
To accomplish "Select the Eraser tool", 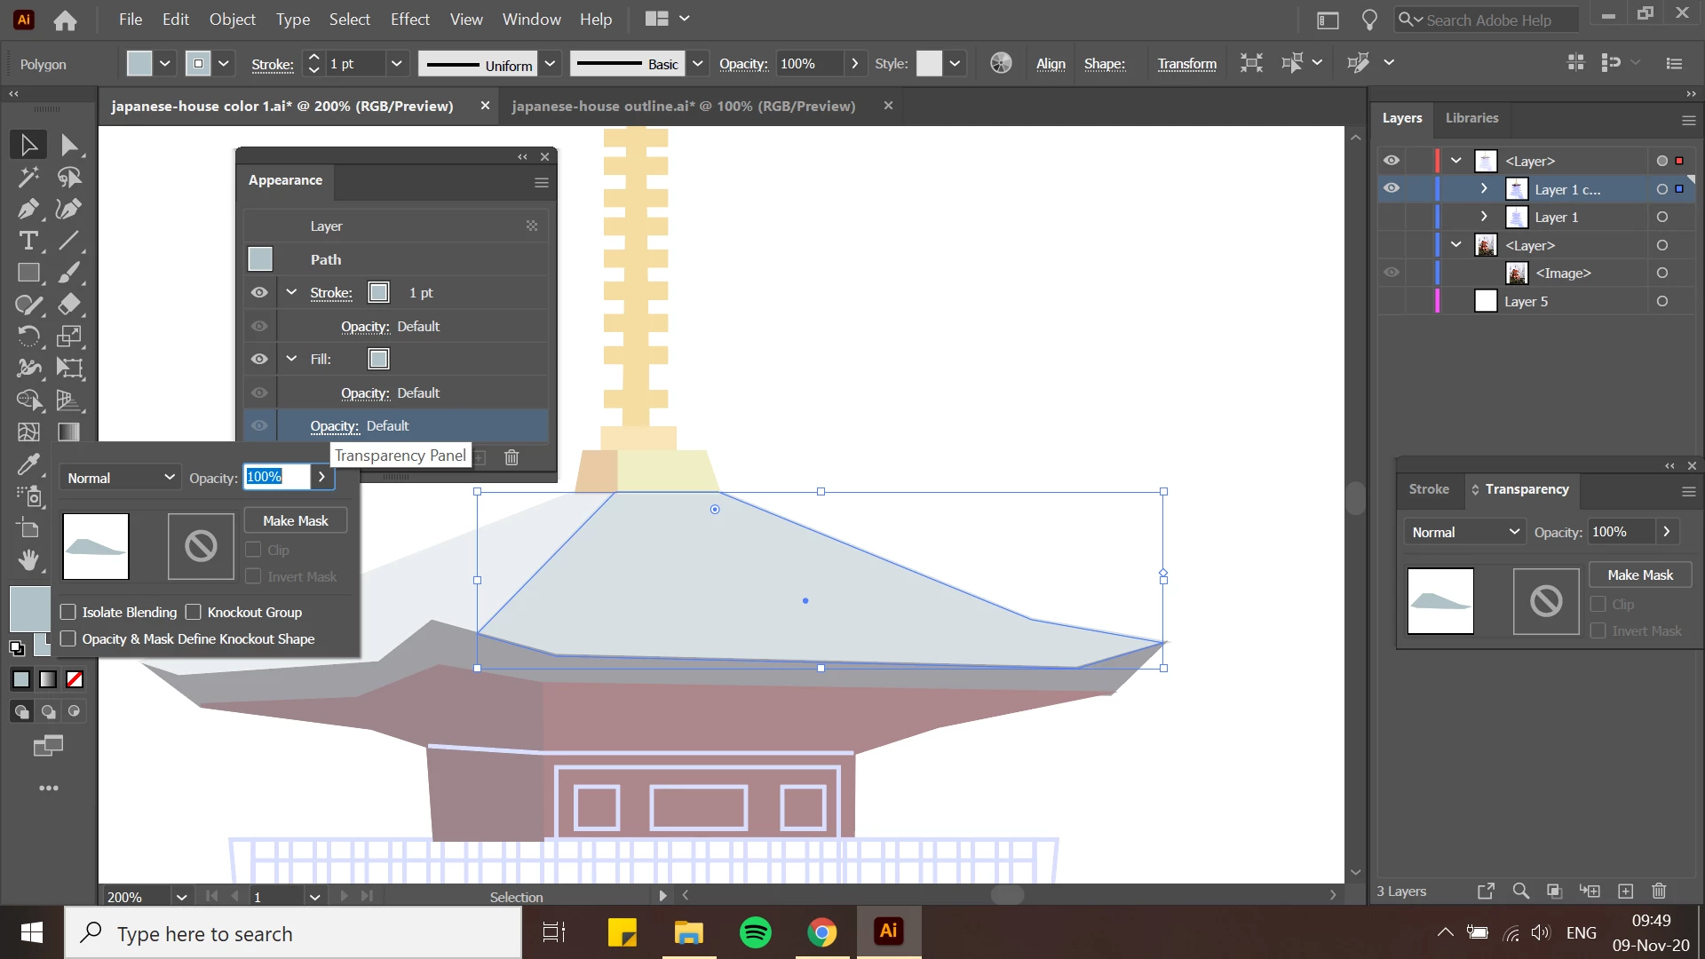I will coord(69,305).
